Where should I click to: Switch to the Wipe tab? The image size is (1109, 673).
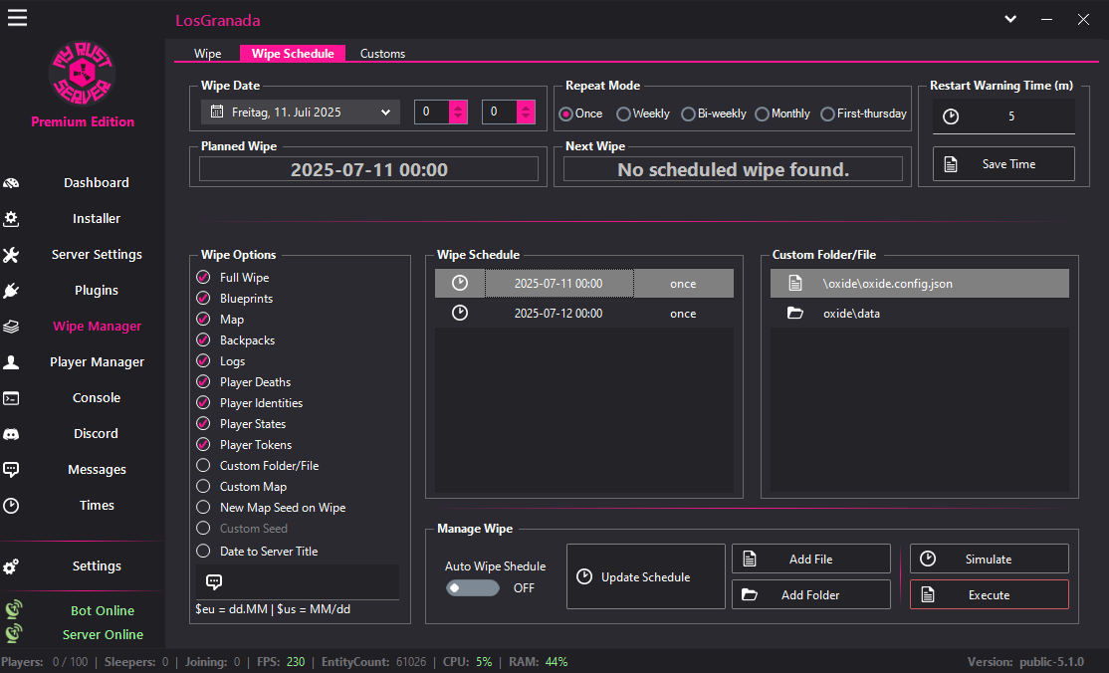coord(207,53)
